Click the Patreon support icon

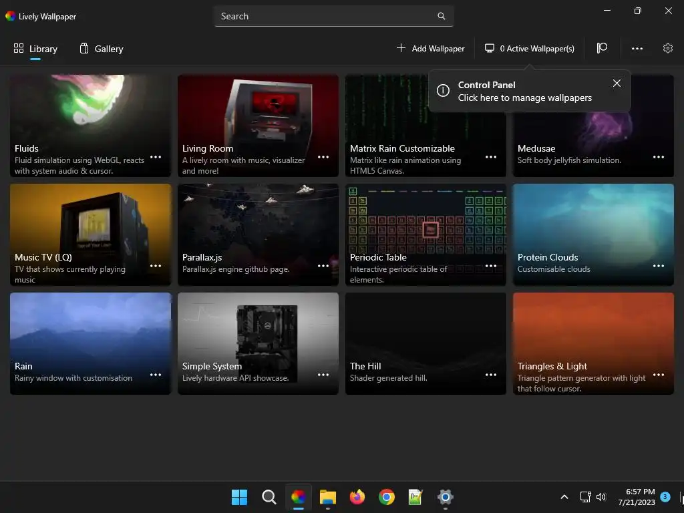(x=602, y=48)
